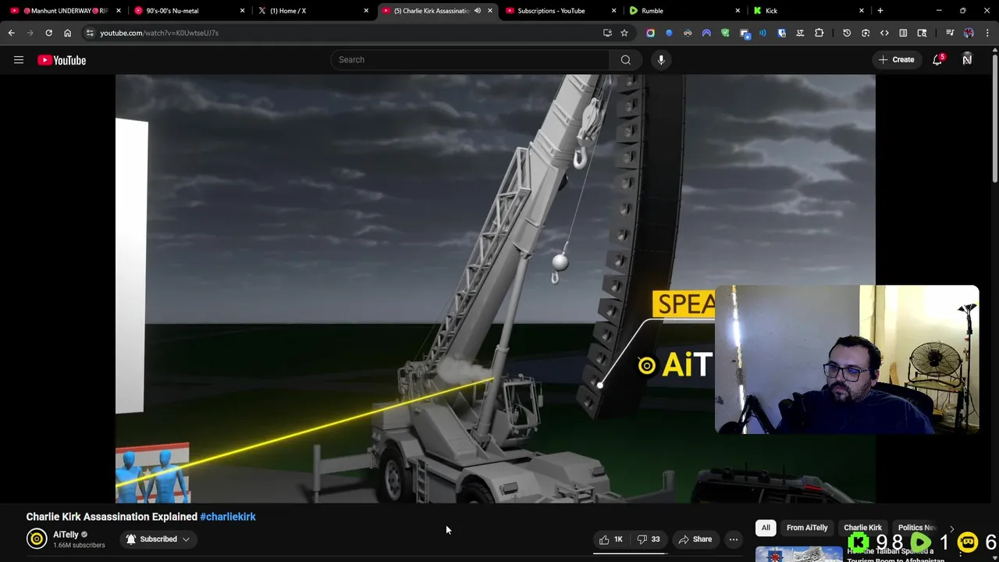Click the video title text

coord(112,517)
